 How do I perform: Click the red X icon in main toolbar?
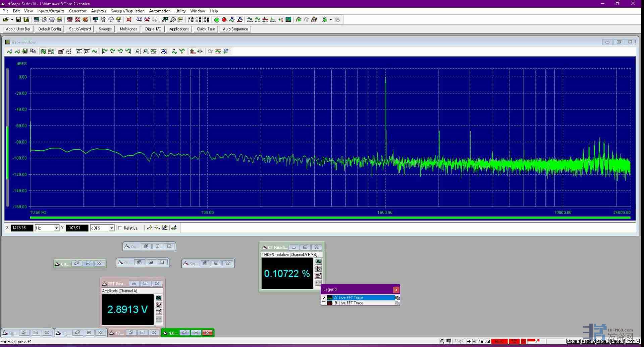(129, 20)
